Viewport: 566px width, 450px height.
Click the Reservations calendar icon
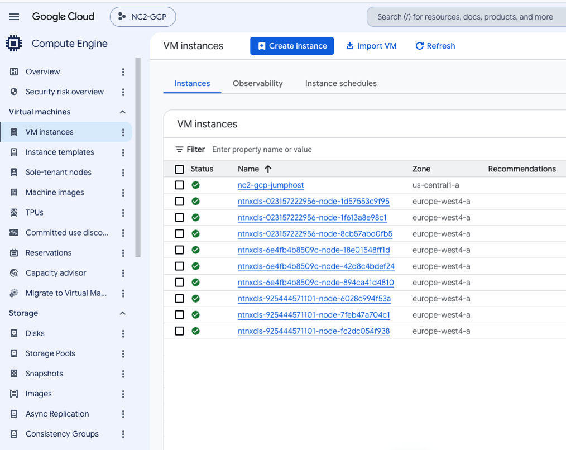pos(14,253)
